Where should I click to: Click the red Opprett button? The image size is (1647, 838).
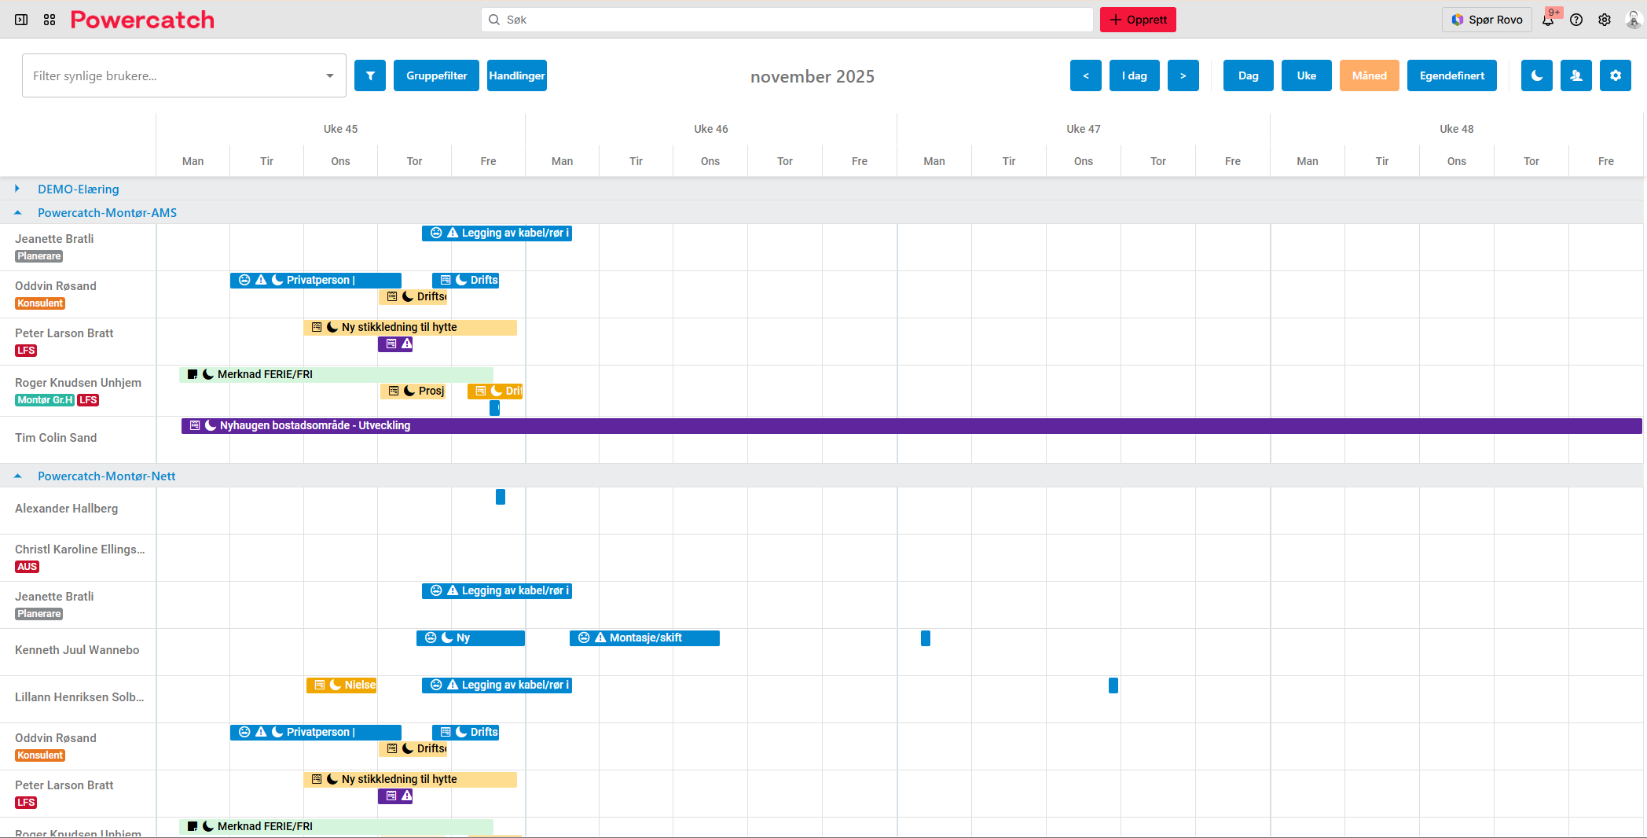tap(1137, 20)
